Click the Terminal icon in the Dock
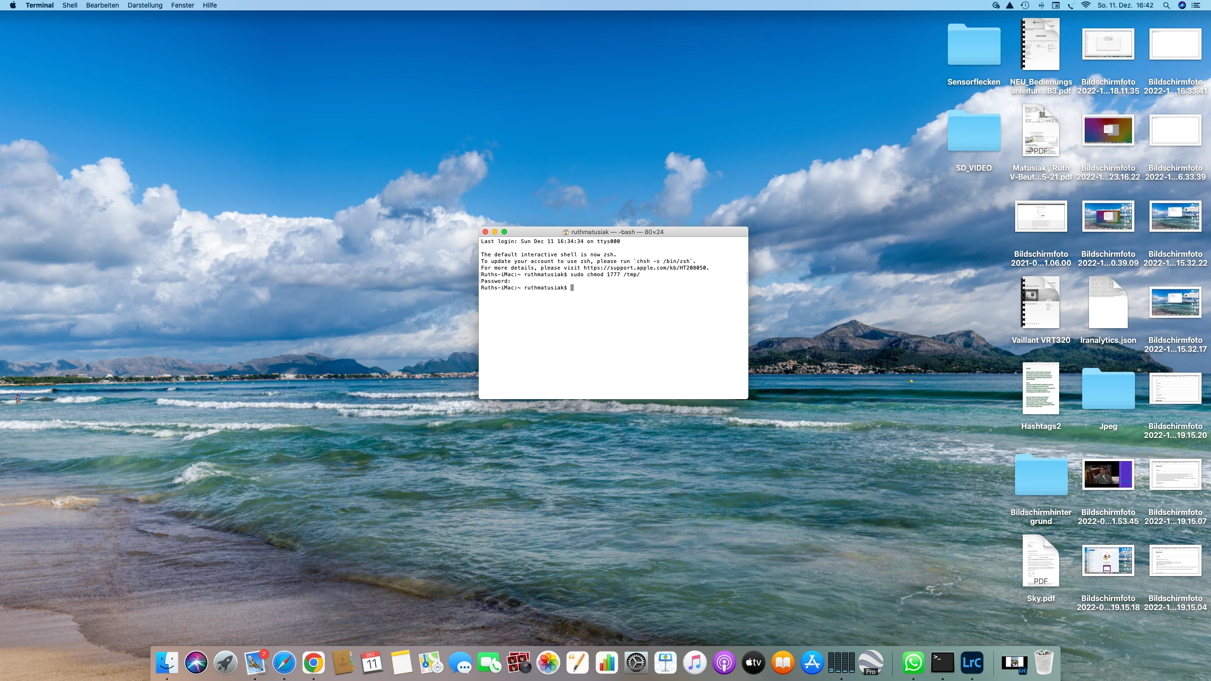1211x681 pixels. (x=942, y=663)
